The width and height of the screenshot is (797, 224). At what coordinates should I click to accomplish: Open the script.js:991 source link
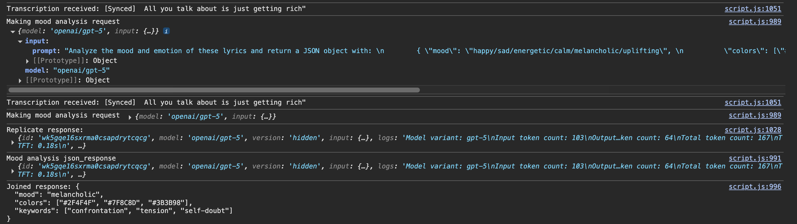(755, 158)
